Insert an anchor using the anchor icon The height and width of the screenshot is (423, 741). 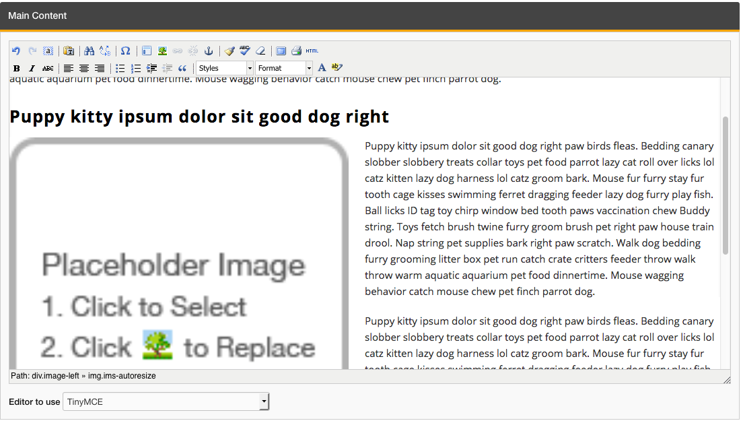coord(209,51)
